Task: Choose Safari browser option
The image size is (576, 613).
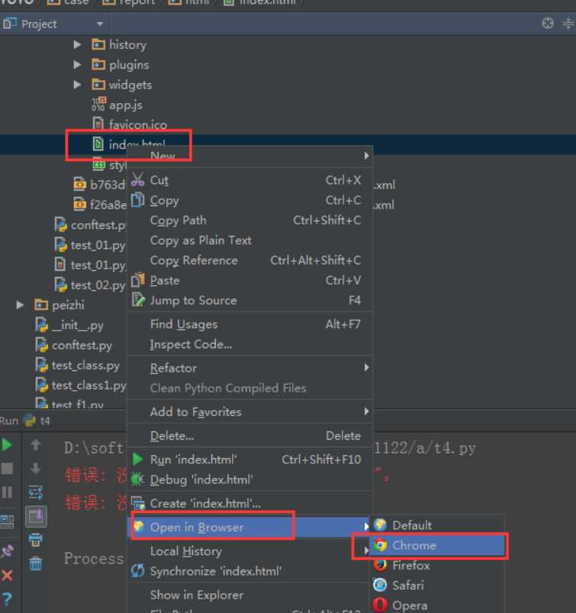Action: [437, 586]
